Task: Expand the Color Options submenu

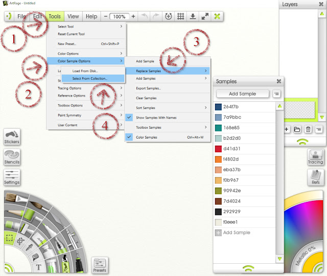Action: pyautogui.click(x=86, y=54)
